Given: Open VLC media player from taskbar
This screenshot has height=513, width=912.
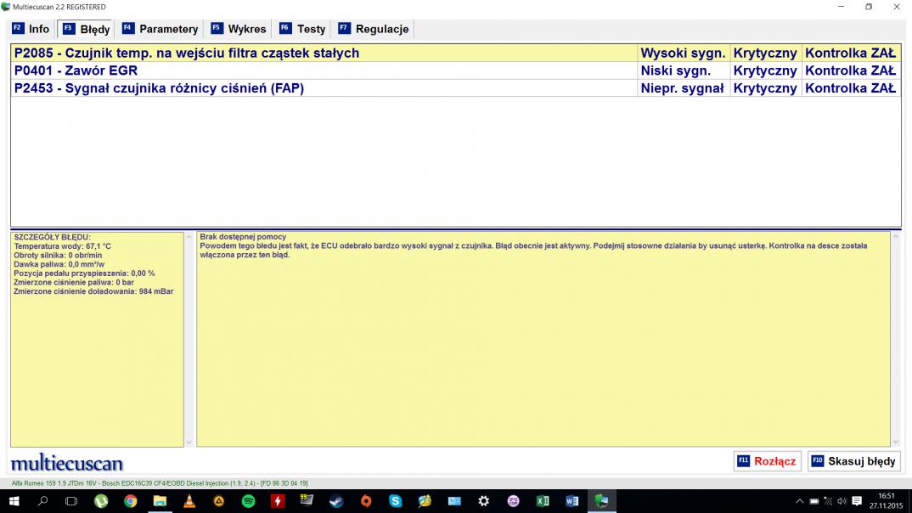Looking at the screenshot, I should 189,501.
